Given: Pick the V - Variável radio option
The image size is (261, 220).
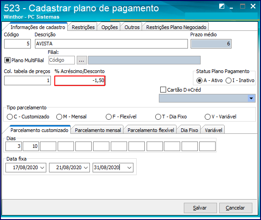Looking at the screenshot, I should (207, 117).
